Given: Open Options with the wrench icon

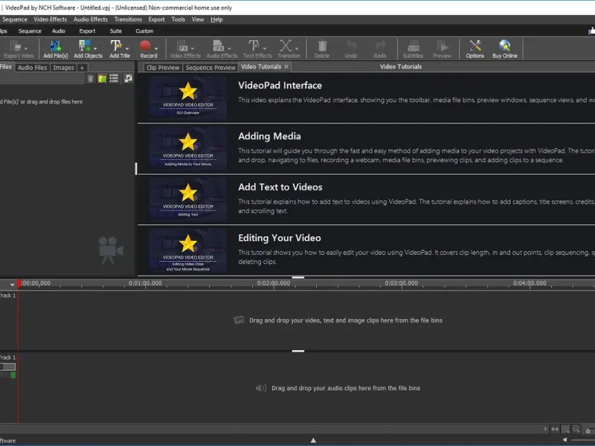Looking at the screenshot, I should tap(475, 46).
